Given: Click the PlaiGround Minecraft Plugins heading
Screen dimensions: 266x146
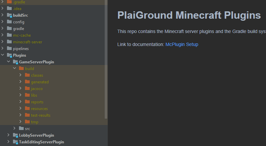Looking at the screenshot, I should [x=189, y=15].
